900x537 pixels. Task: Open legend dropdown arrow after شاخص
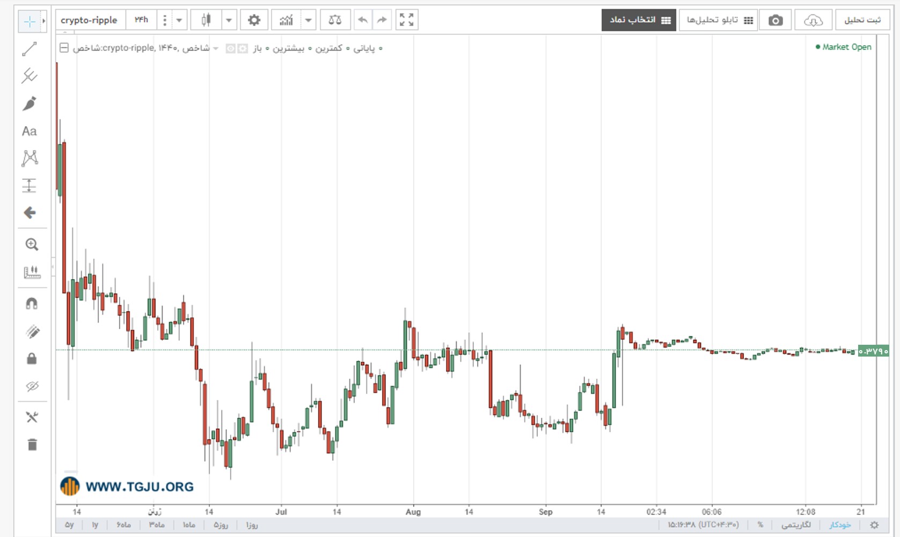coord(216,48)
